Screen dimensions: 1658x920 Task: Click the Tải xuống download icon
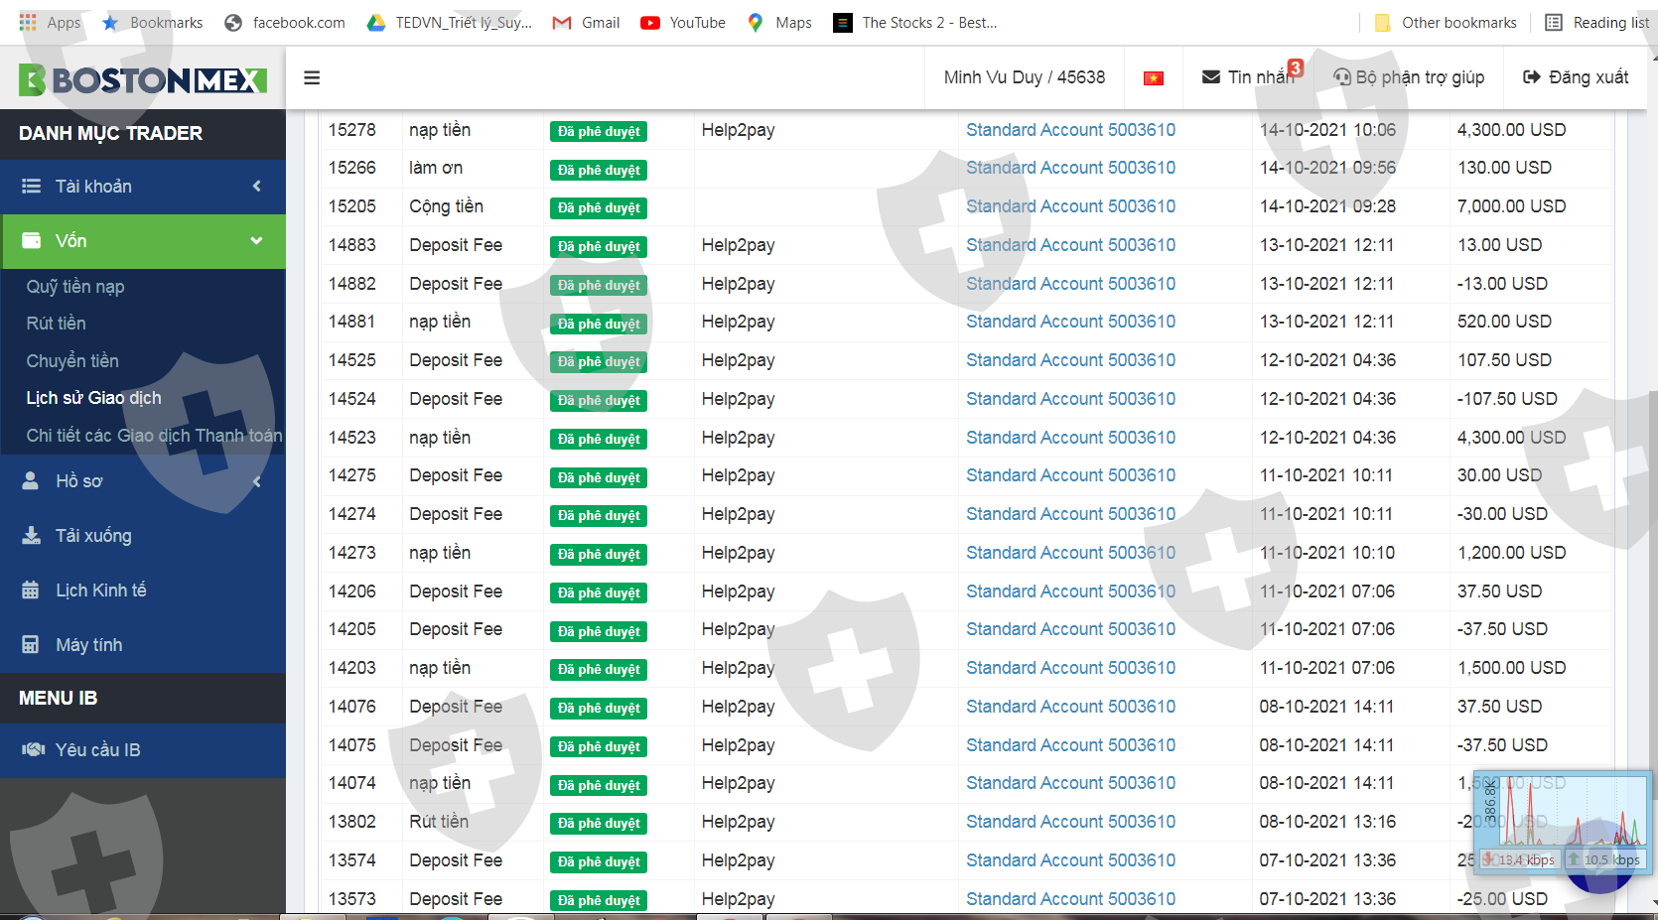[31, 536]
